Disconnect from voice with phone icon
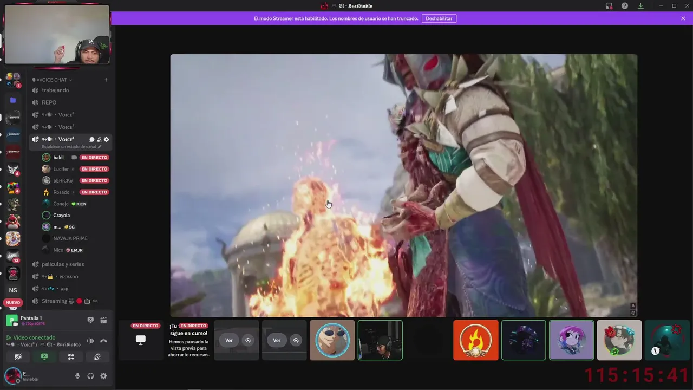The height and width of the screenshot is (390, 693). tap(103, 341)
